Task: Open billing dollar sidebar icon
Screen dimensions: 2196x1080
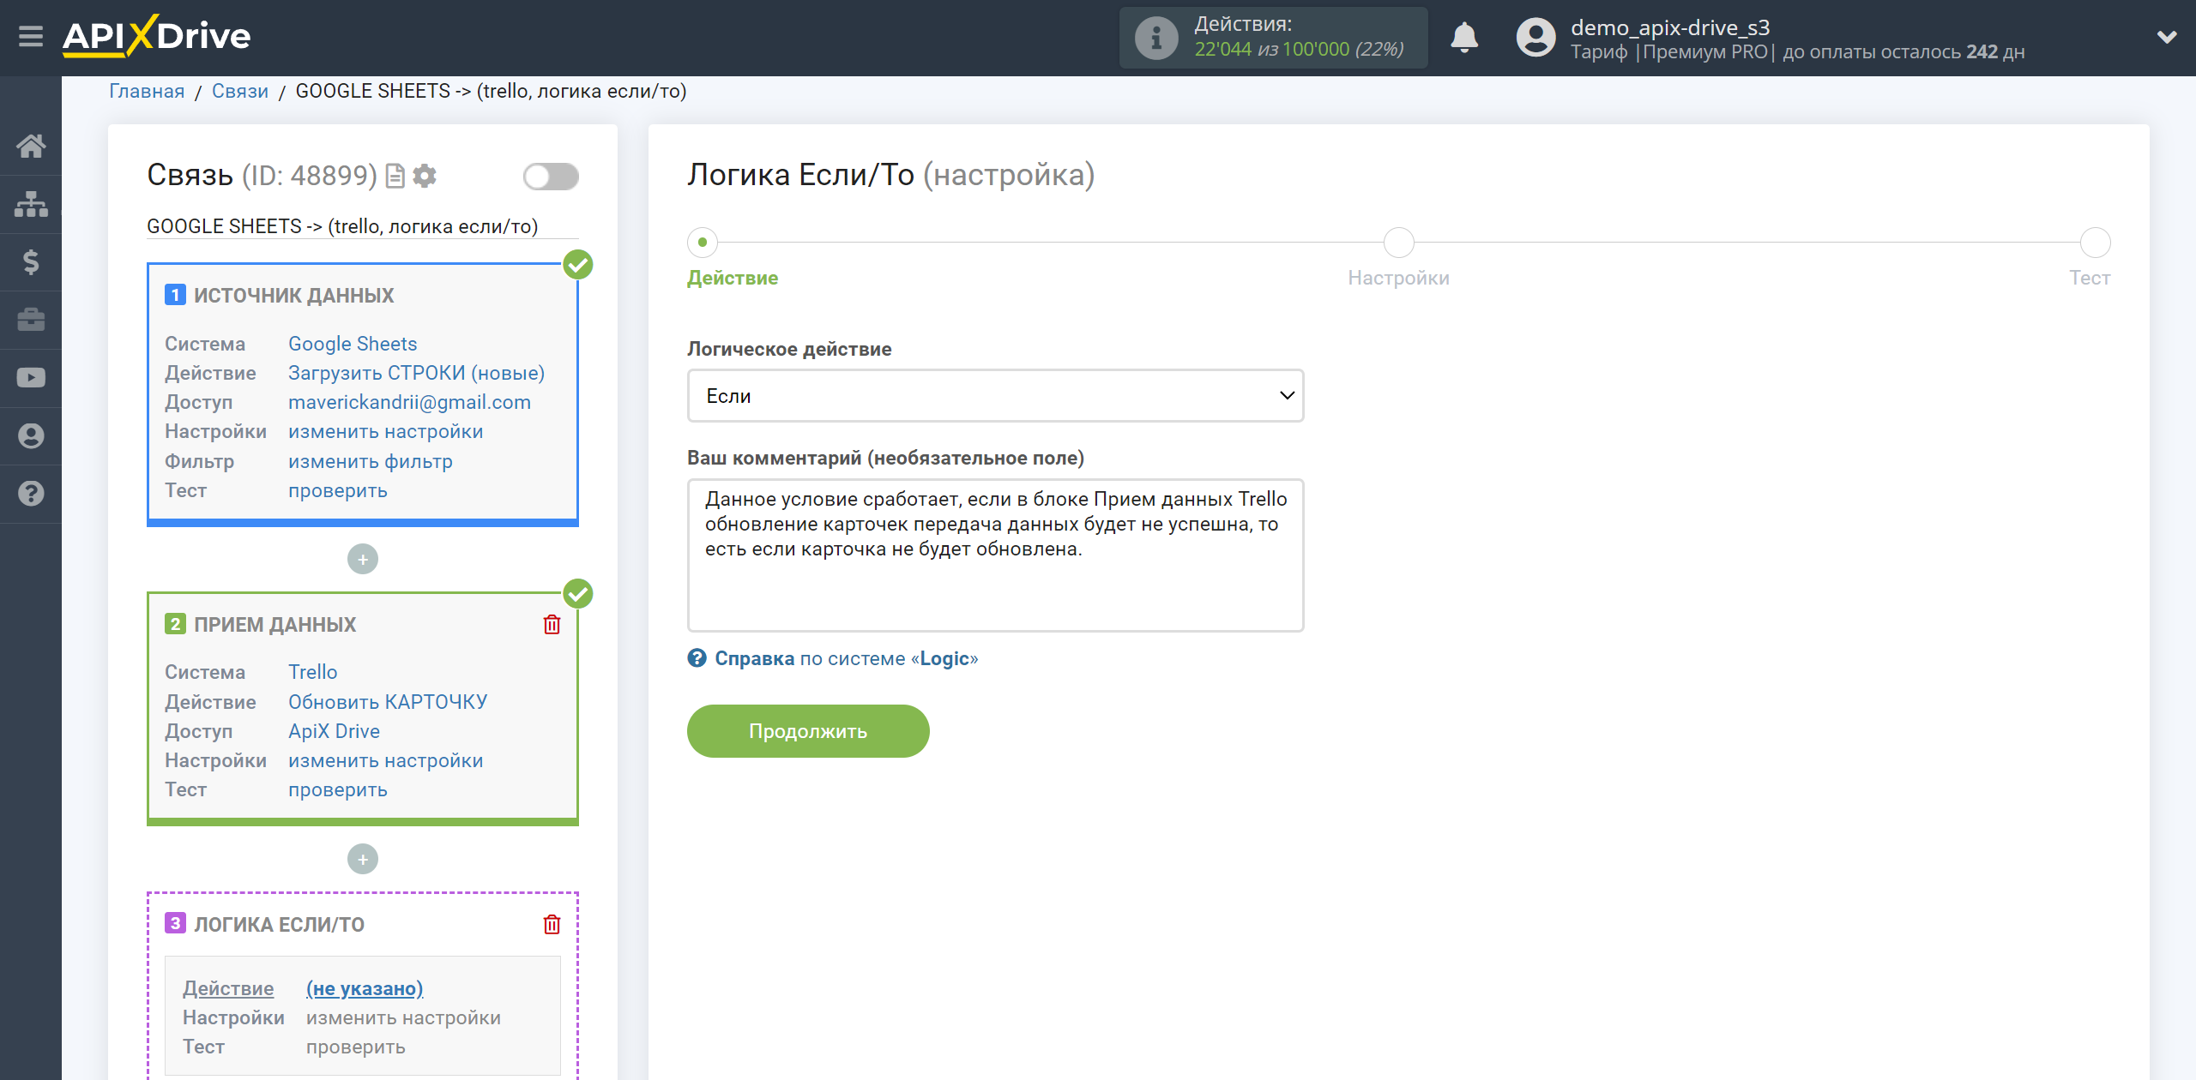Action: pos(31,262)
